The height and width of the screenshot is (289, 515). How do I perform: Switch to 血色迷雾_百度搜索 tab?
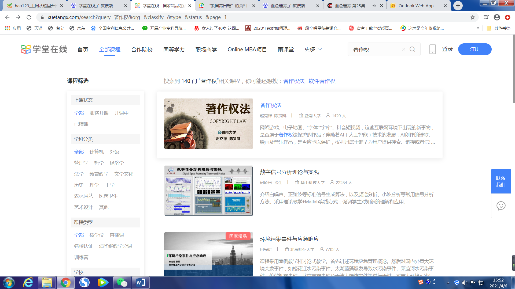pyautogui.click(x=291, y=6)
